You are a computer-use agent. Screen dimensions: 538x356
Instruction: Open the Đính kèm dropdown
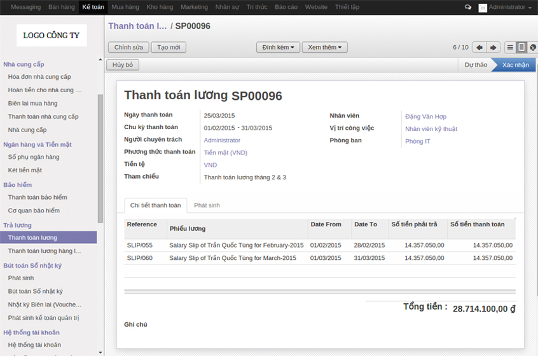coord(278,48)
